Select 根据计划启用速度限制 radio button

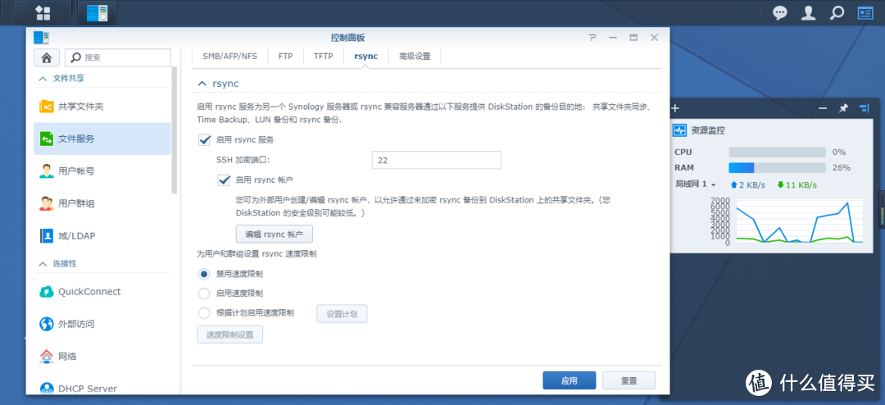204,312
